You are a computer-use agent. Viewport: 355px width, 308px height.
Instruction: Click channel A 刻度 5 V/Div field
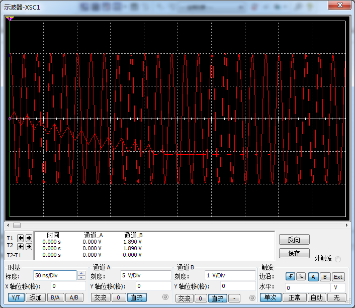tap(145, 275)
